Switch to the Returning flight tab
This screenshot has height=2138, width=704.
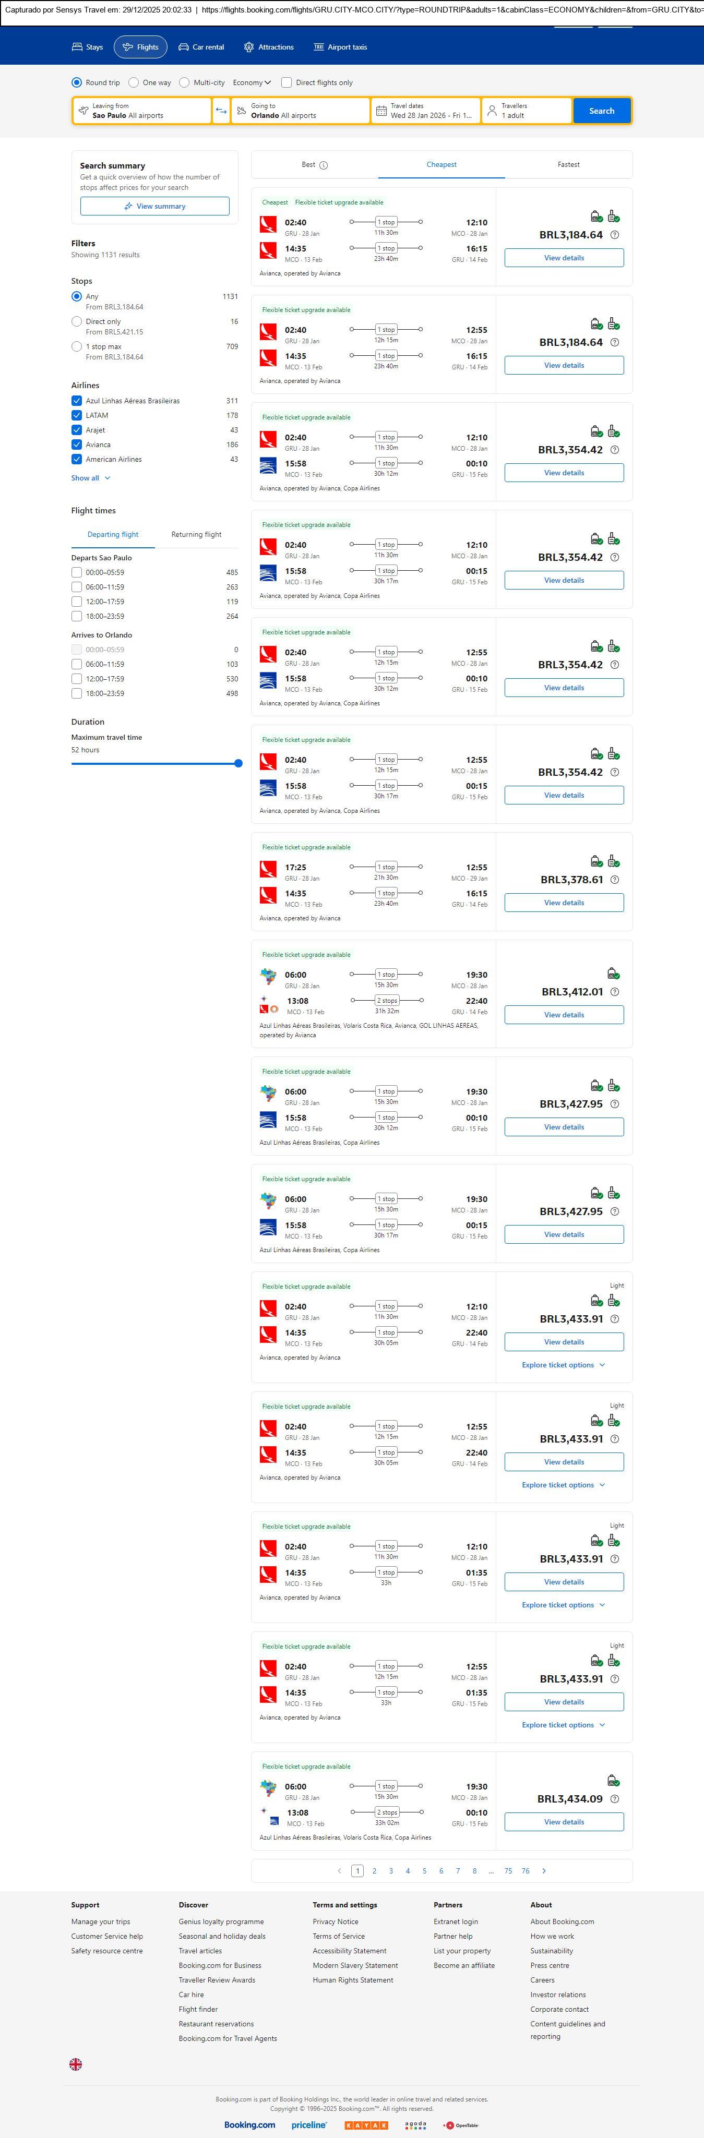coord(196,534)
